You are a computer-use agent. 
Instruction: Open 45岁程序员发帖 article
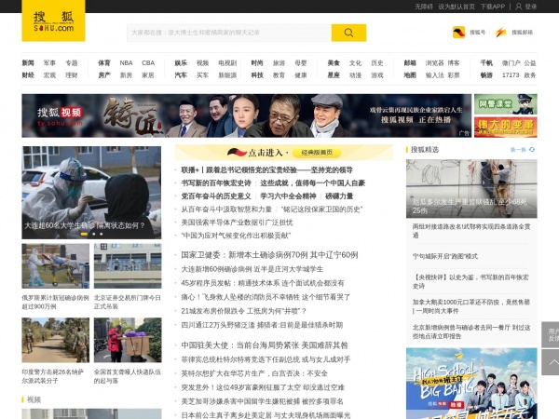coord(263,283)
